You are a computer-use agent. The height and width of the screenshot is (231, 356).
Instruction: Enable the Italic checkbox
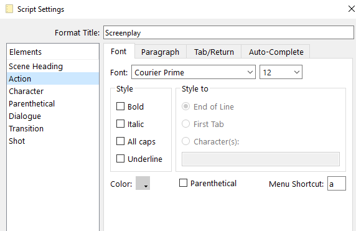tap(120, 124)
